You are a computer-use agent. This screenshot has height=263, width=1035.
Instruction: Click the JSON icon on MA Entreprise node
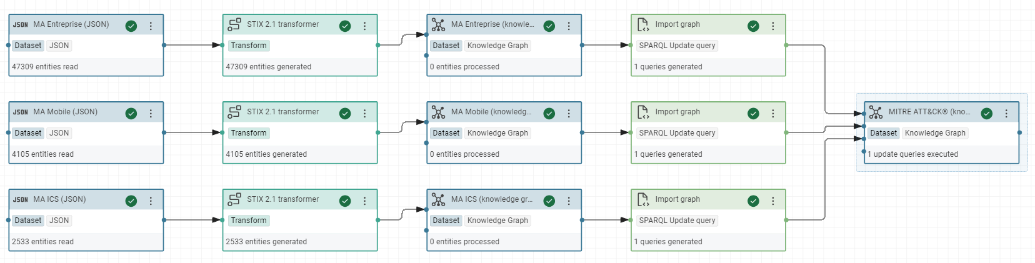point(21,25)
